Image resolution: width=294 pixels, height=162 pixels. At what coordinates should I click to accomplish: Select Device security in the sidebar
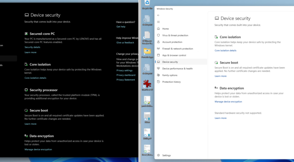pyautogui.click(x=181, y=62)
